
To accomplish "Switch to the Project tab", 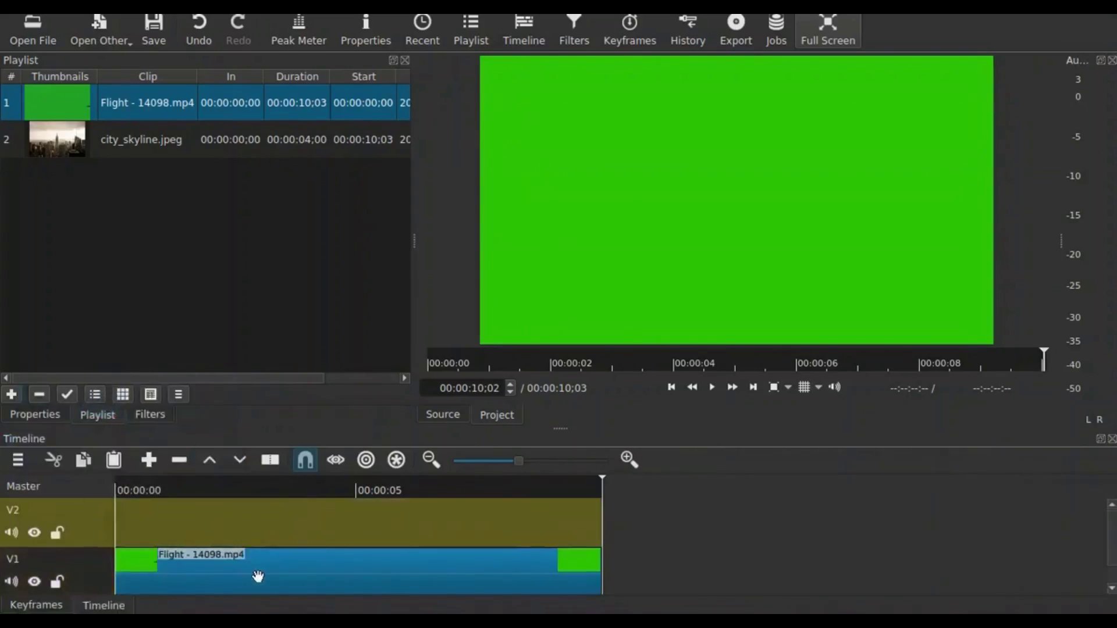I will pyautogui.click(x=496, y=414).
